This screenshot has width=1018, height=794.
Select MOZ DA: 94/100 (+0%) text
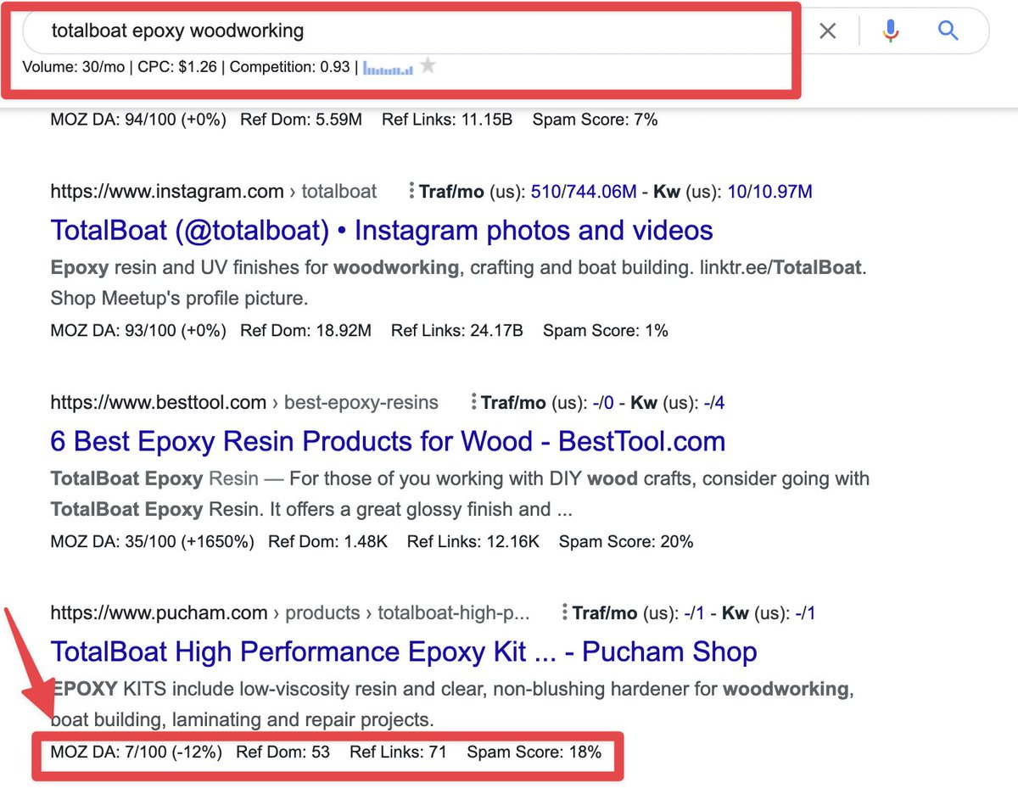tap(138, 120)
